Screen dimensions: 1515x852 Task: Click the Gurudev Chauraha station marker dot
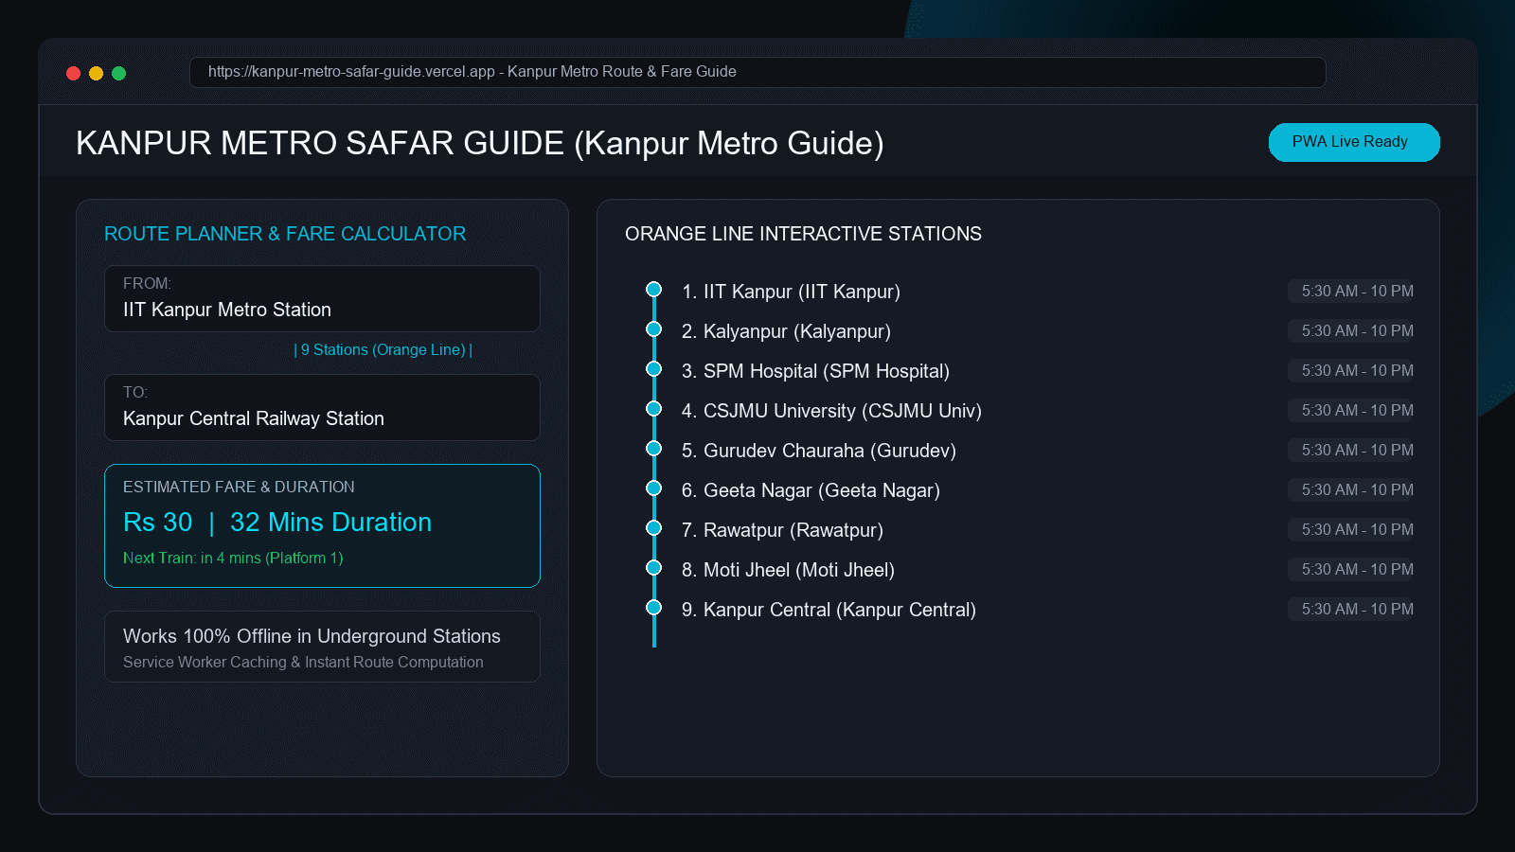[653, 449]
